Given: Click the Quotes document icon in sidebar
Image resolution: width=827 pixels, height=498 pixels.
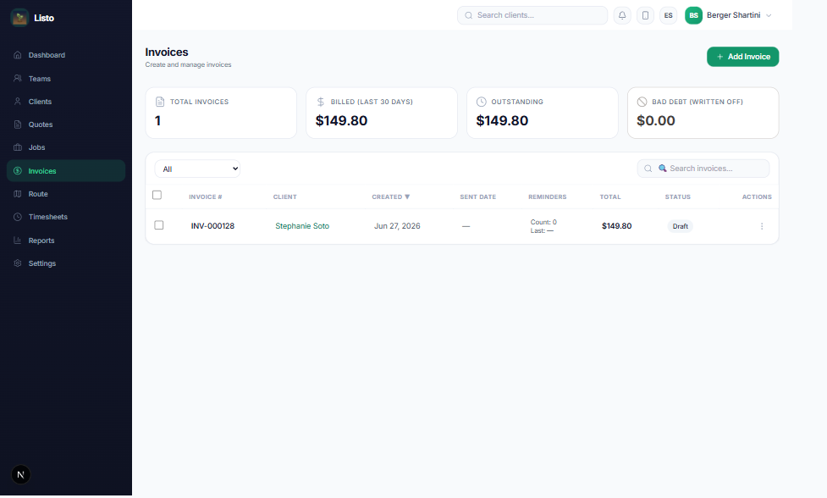Looking at the screenshot, I should point(18,125).
